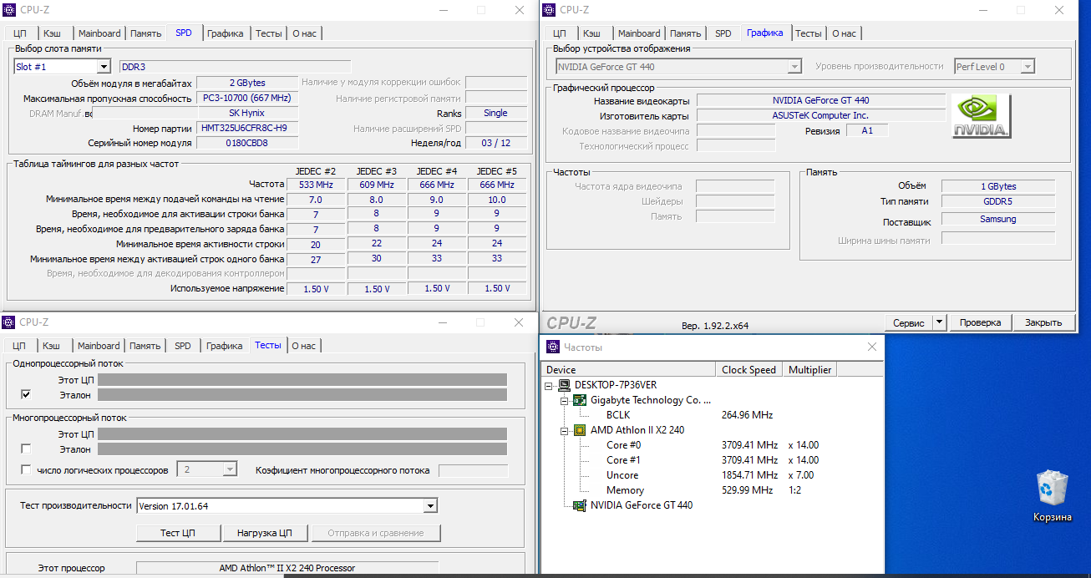Click the DESKTOP-7P36VER computer icon in tree
Image resolution: width=1091 pixels, height=578 pixels.
point(565,385)
